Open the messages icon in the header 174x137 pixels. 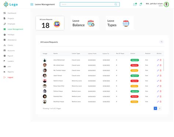coord(135,4)
